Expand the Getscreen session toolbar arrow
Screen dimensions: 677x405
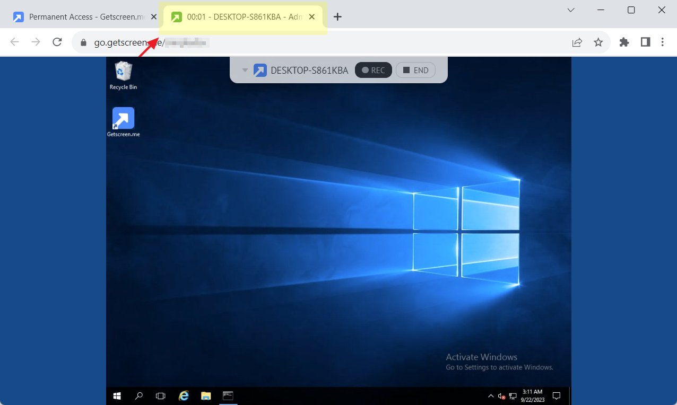point(245,70)
